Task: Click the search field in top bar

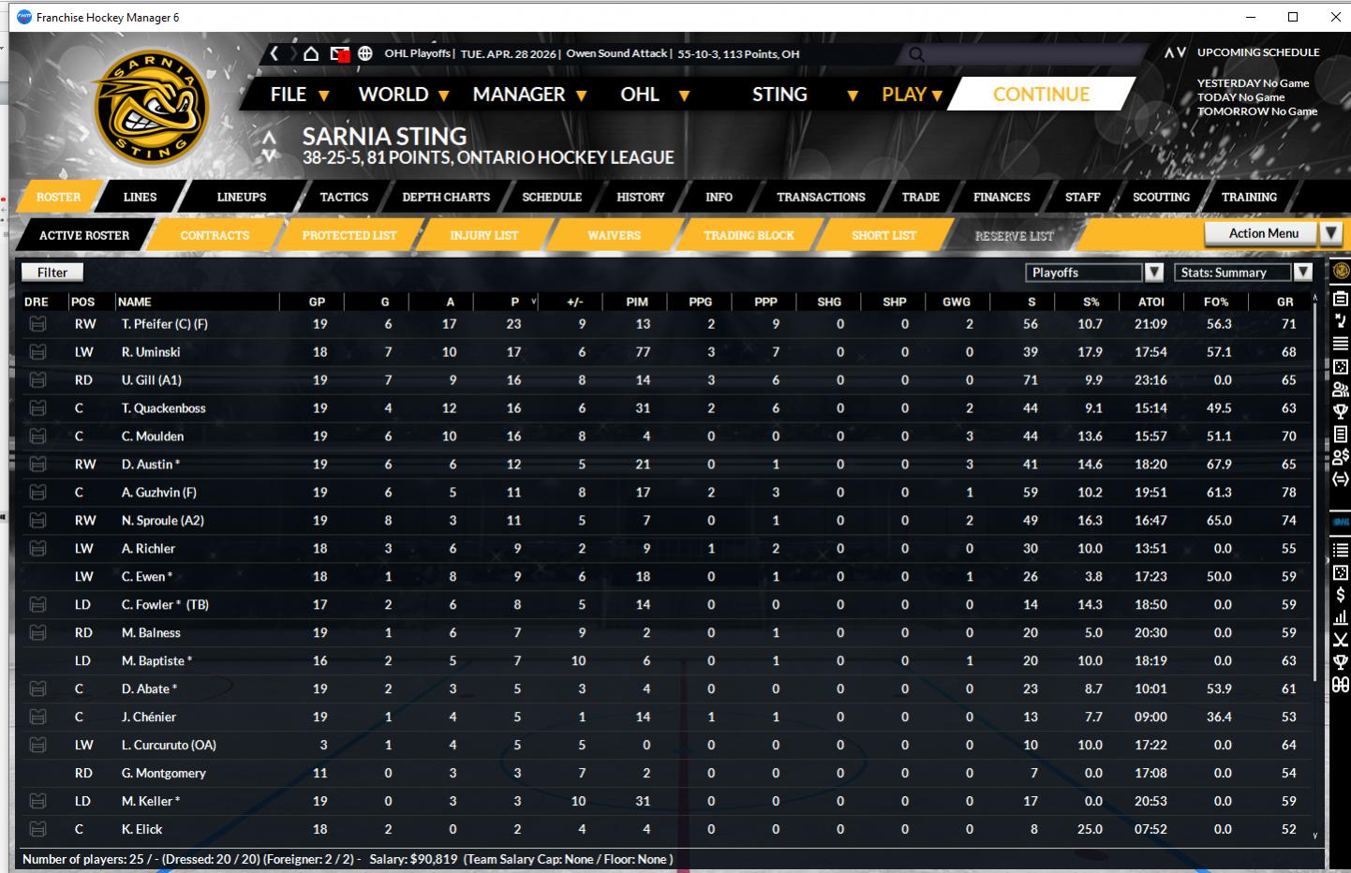Action: [x=1021, y=54]
